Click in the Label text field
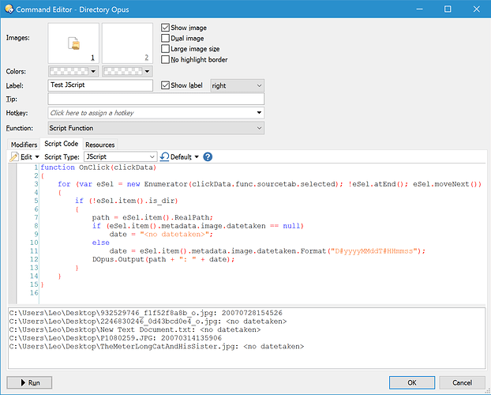The image size is (491, 395). (100, 85)
